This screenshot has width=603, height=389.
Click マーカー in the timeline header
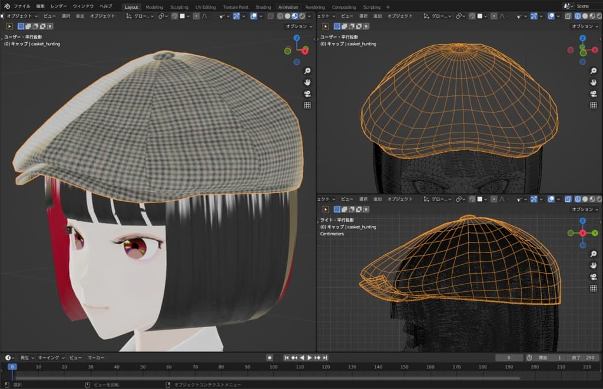(x=96, y=358)
